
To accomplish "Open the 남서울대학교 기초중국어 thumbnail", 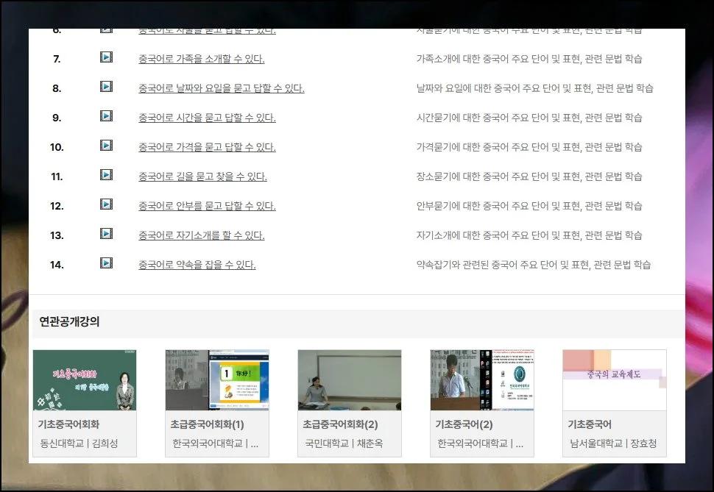I will coord(615,380).
